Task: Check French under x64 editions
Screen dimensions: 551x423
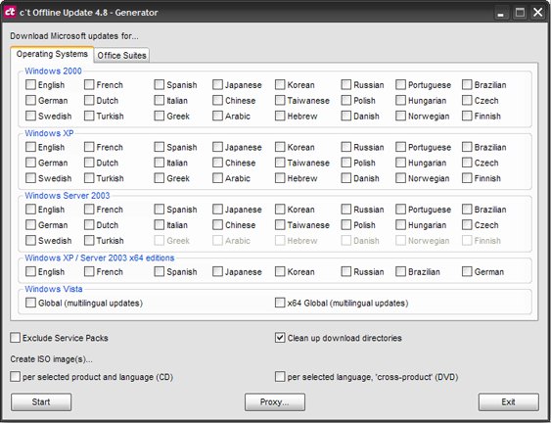Action: tap(89, 271)
